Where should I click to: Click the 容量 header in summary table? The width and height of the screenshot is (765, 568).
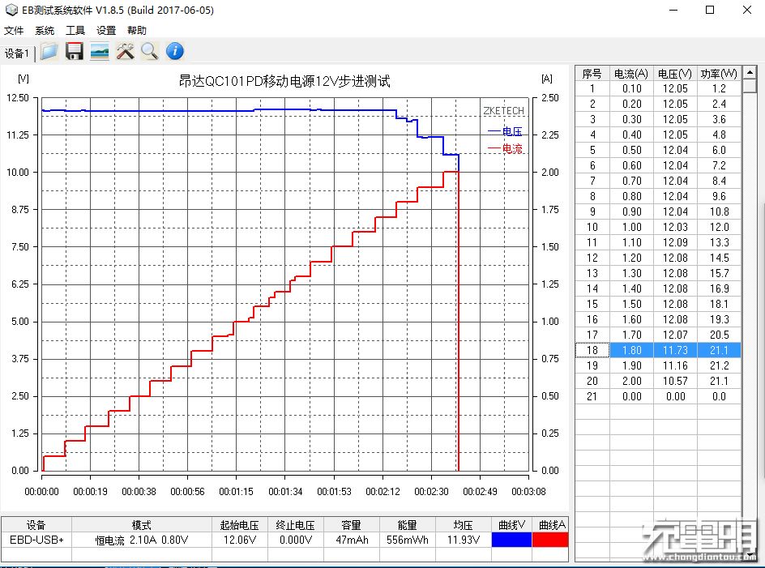[351, 524]
